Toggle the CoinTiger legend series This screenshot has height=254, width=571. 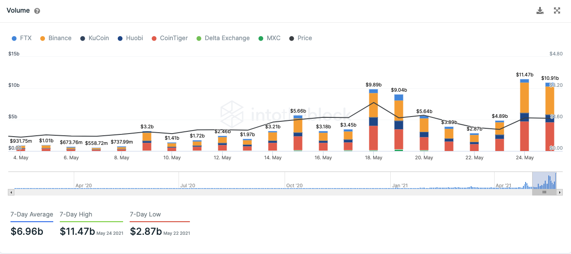169,38
